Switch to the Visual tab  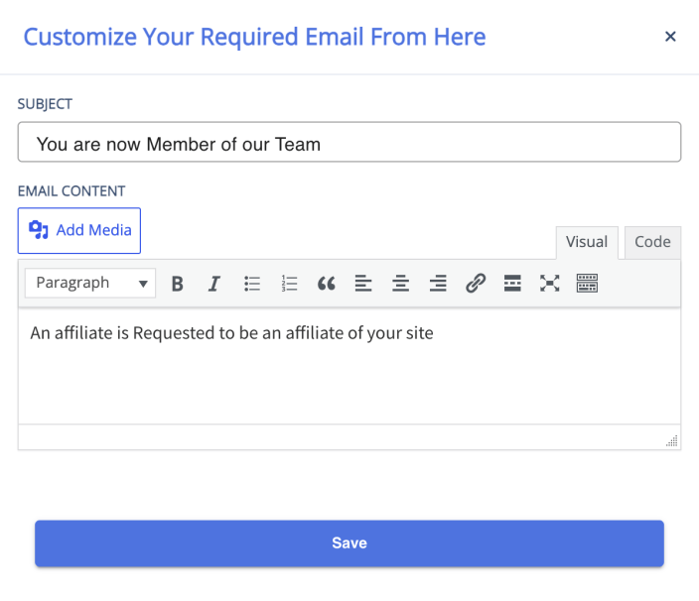(x=587, y=242)
